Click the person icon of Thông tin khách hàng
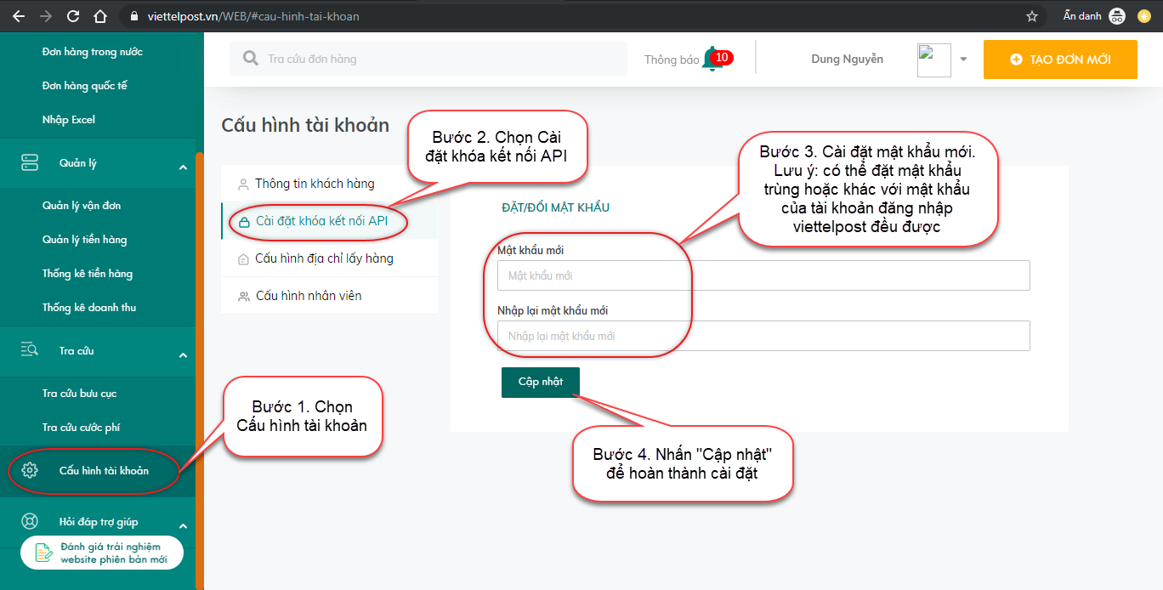This screenshot has width=1163, height=590. point(243,184)
